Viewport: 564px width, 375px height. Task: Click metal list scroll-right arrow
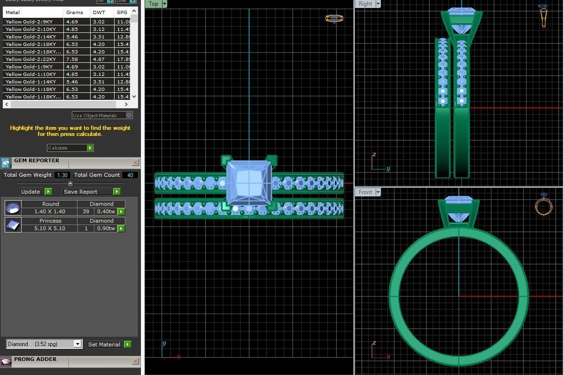pyautogui.click(x=127, y=104)
